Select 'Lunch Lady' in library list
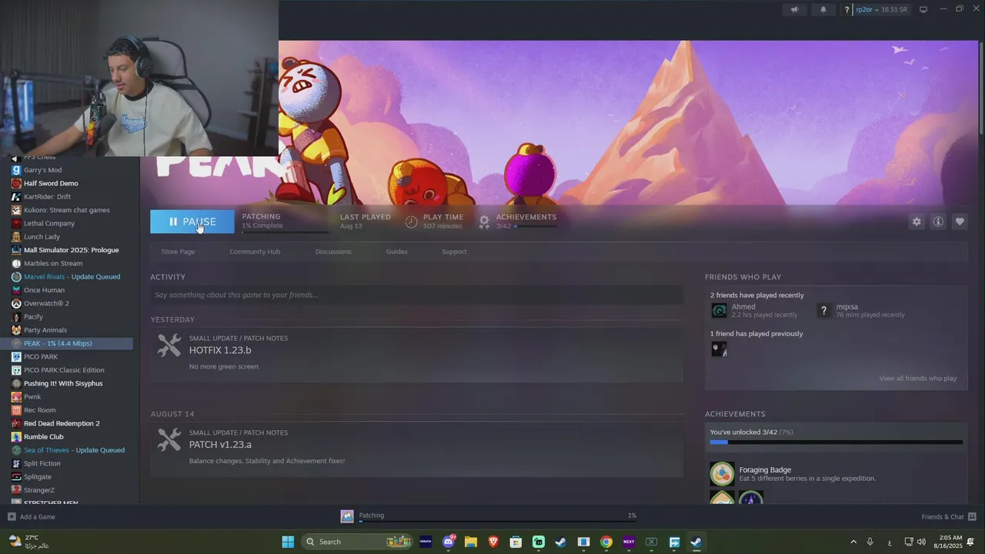 42,237
